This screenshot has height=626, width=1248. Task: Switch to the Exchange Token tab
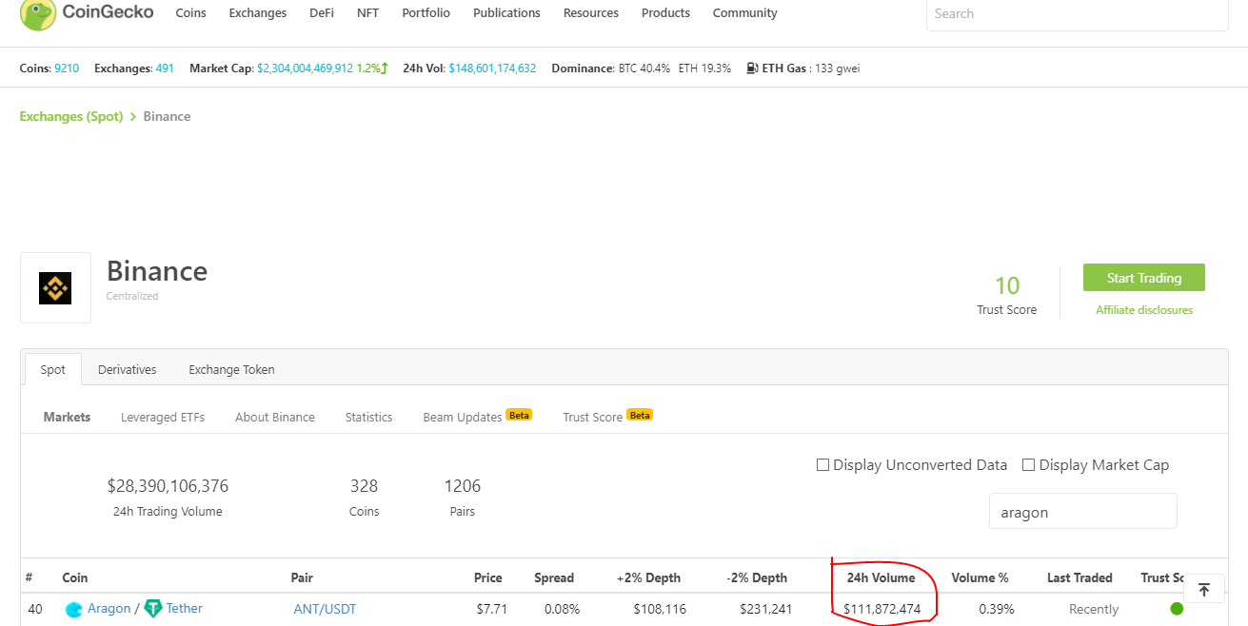coord(231,369)
